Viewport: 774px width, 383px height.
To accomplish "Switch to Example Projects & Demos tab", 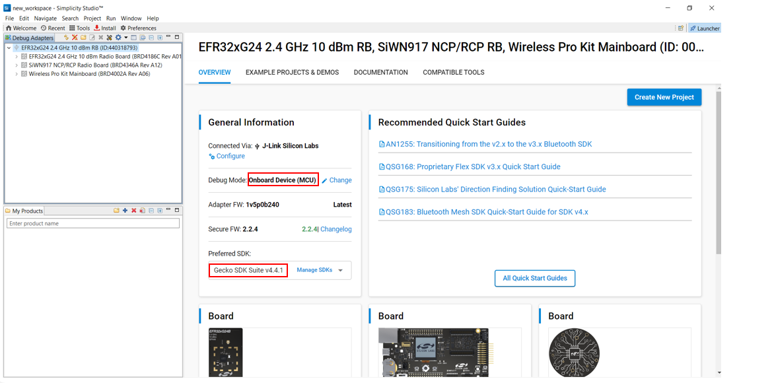I will (x=292, y=73).
